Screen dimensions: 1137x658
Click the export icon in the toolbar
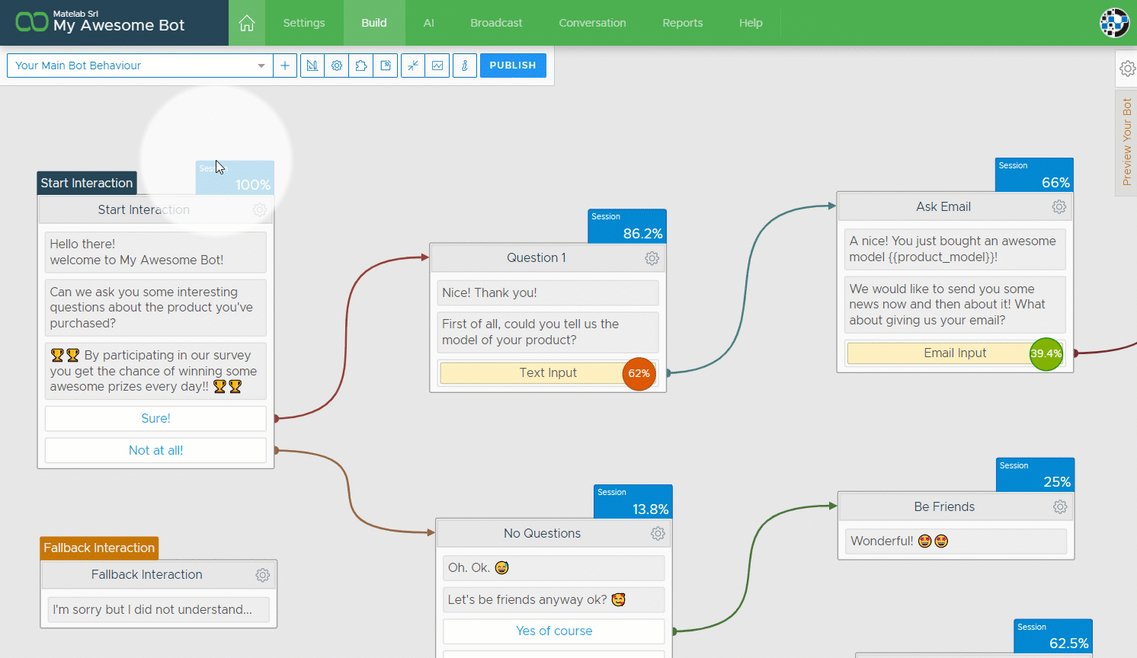386,65
